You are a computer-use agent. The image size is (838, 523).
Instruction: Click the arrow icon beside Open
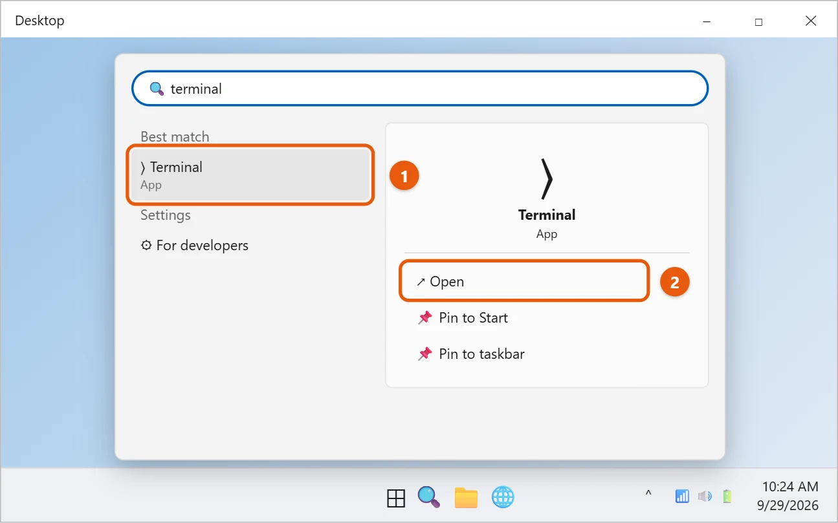[x=421, y=282]
